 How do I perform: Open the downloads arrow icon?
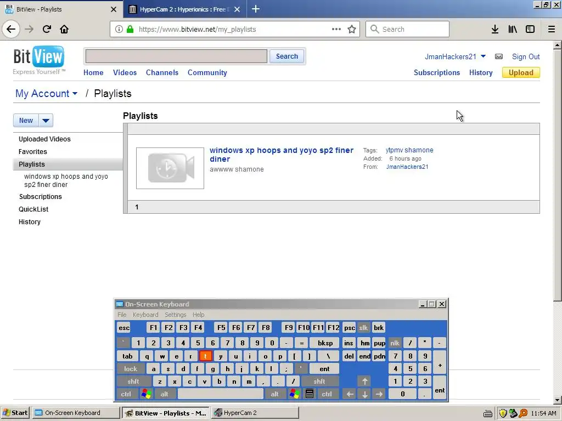[x=494, y=30]
